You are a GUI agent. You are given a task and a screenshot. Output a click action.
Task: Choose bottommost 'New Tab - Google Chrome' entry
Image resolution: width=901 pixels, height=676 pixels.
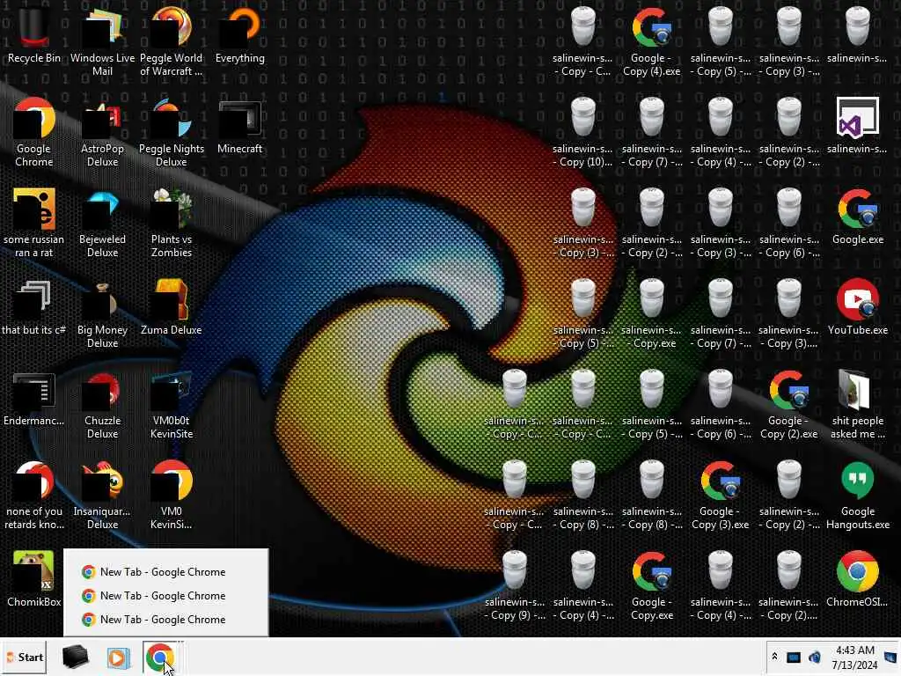point(165,620)
